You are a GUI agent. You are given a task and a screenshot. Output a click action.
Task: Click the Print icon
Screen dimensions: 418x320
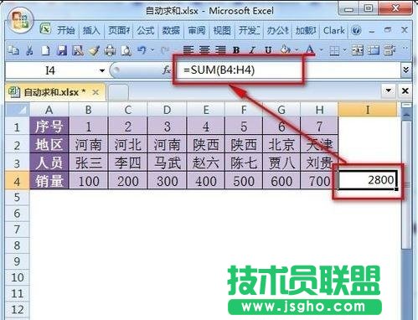click(110, 50)
